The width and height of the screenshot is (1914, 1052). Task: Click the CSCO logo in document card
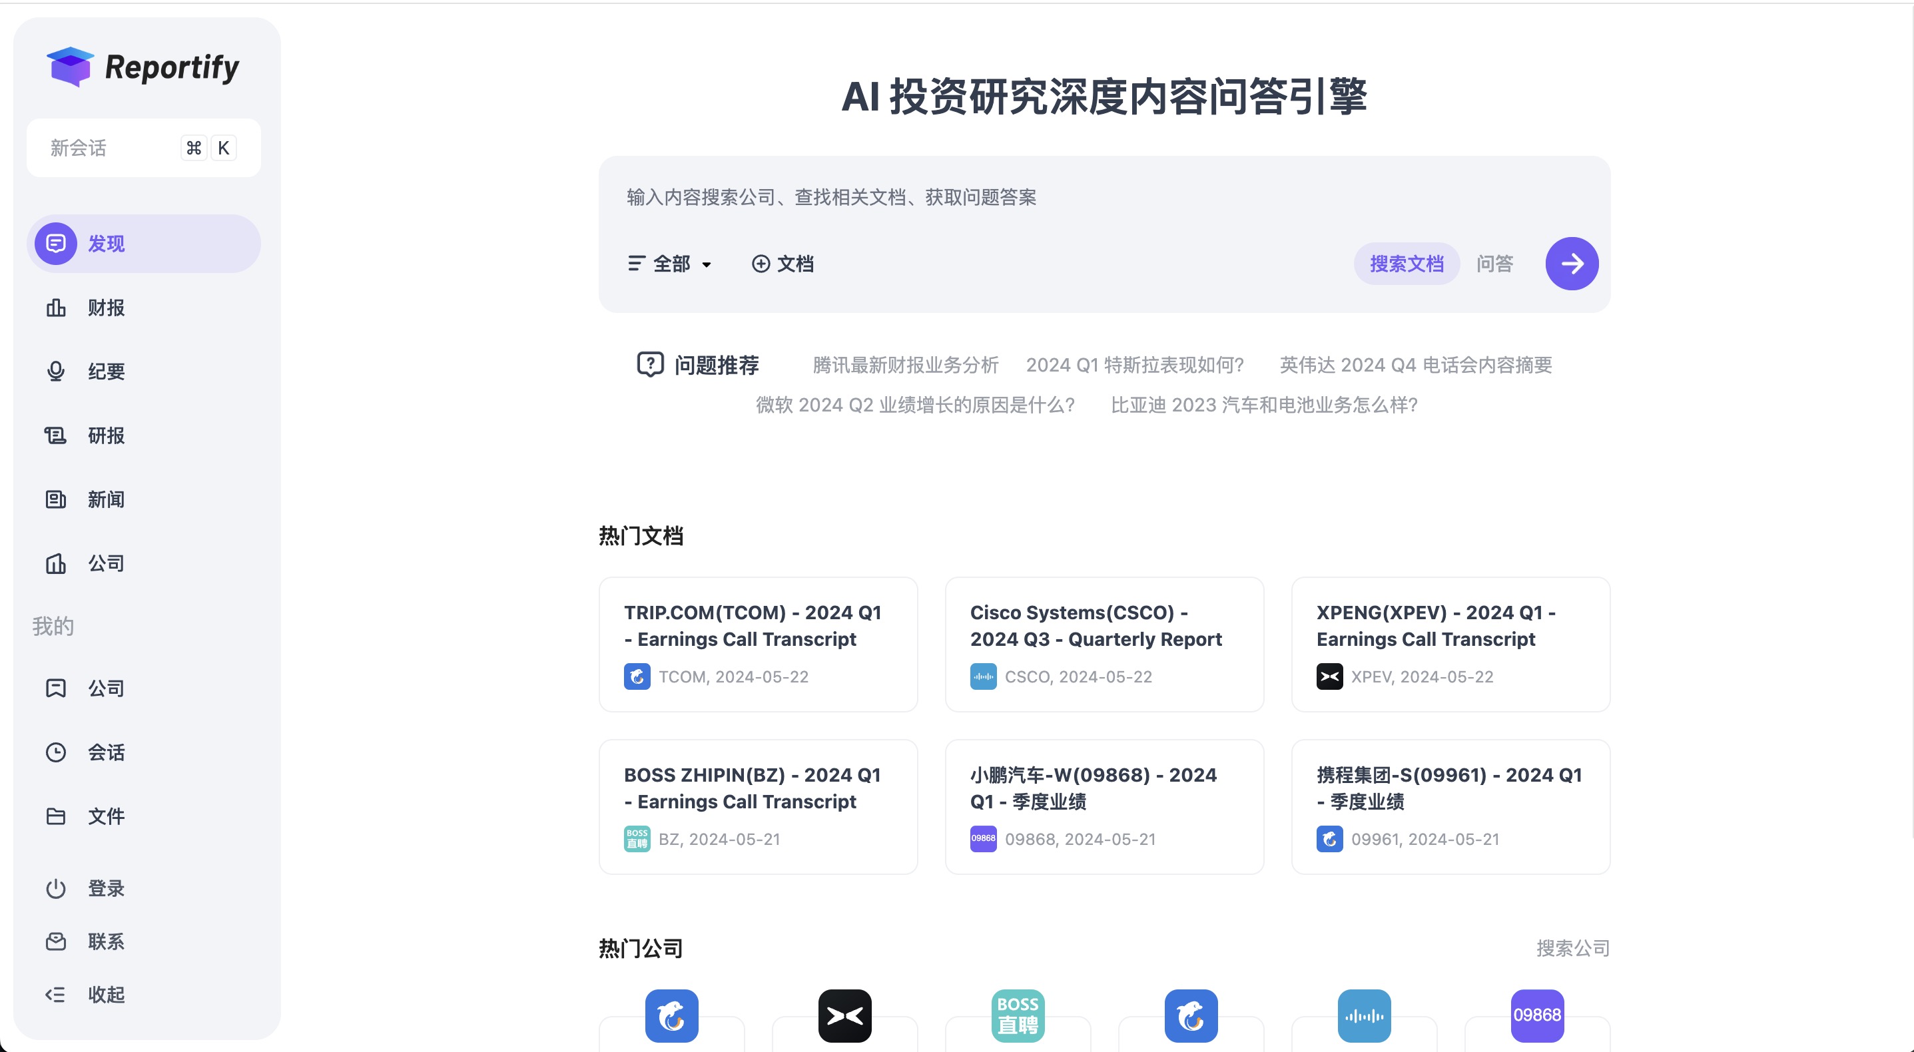coord(984,677)
